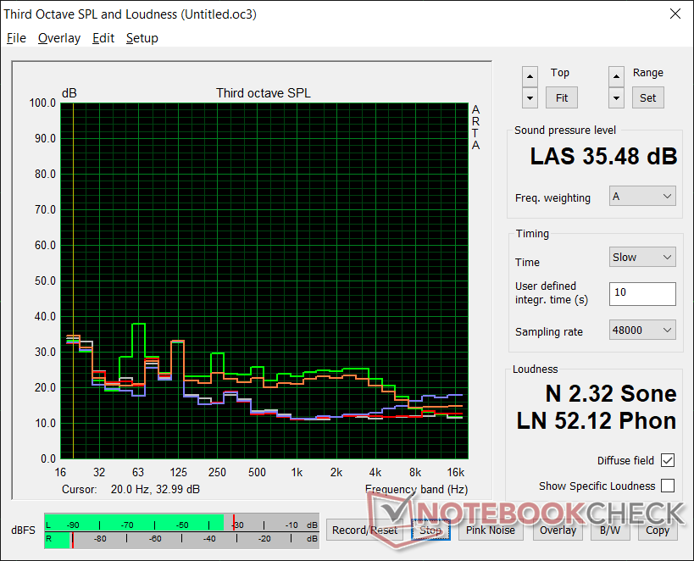694x561 pixels.
Task: Click the R channel dBFS level meter
Action: coord(181,539)
